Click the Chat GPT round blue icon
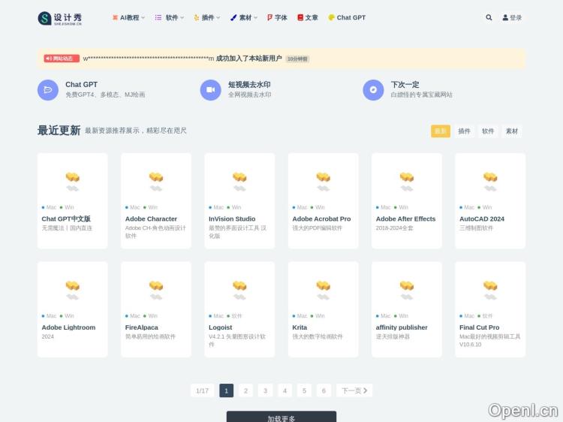563x422 pixels. click(x=48, y=90)
